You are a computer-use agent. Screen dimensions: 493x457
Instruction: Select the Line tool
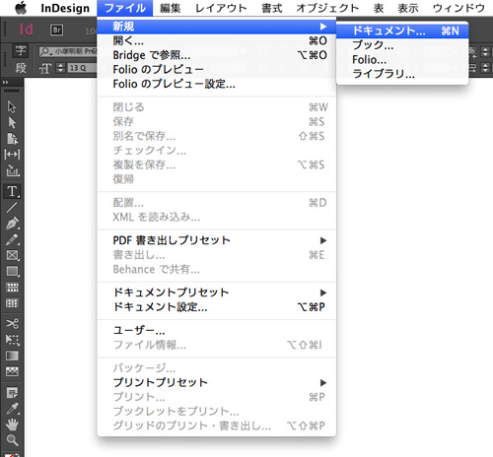[12, 207]
